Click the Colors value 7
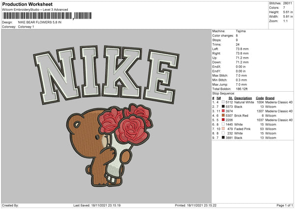Image resolution: width=295 pixels, height=209 pixels. [x=284, y=8]
